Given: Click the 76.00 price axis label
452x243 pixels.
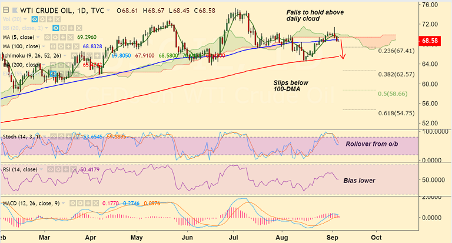Looking at the screenshot, I should [x=430, y=5].
